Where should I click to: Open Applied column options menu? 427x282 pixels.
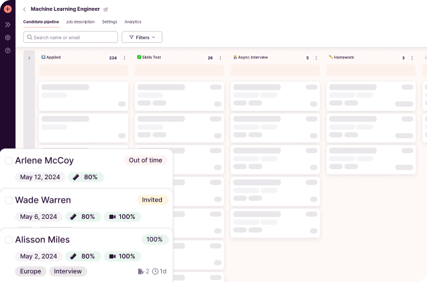point(124,58)
